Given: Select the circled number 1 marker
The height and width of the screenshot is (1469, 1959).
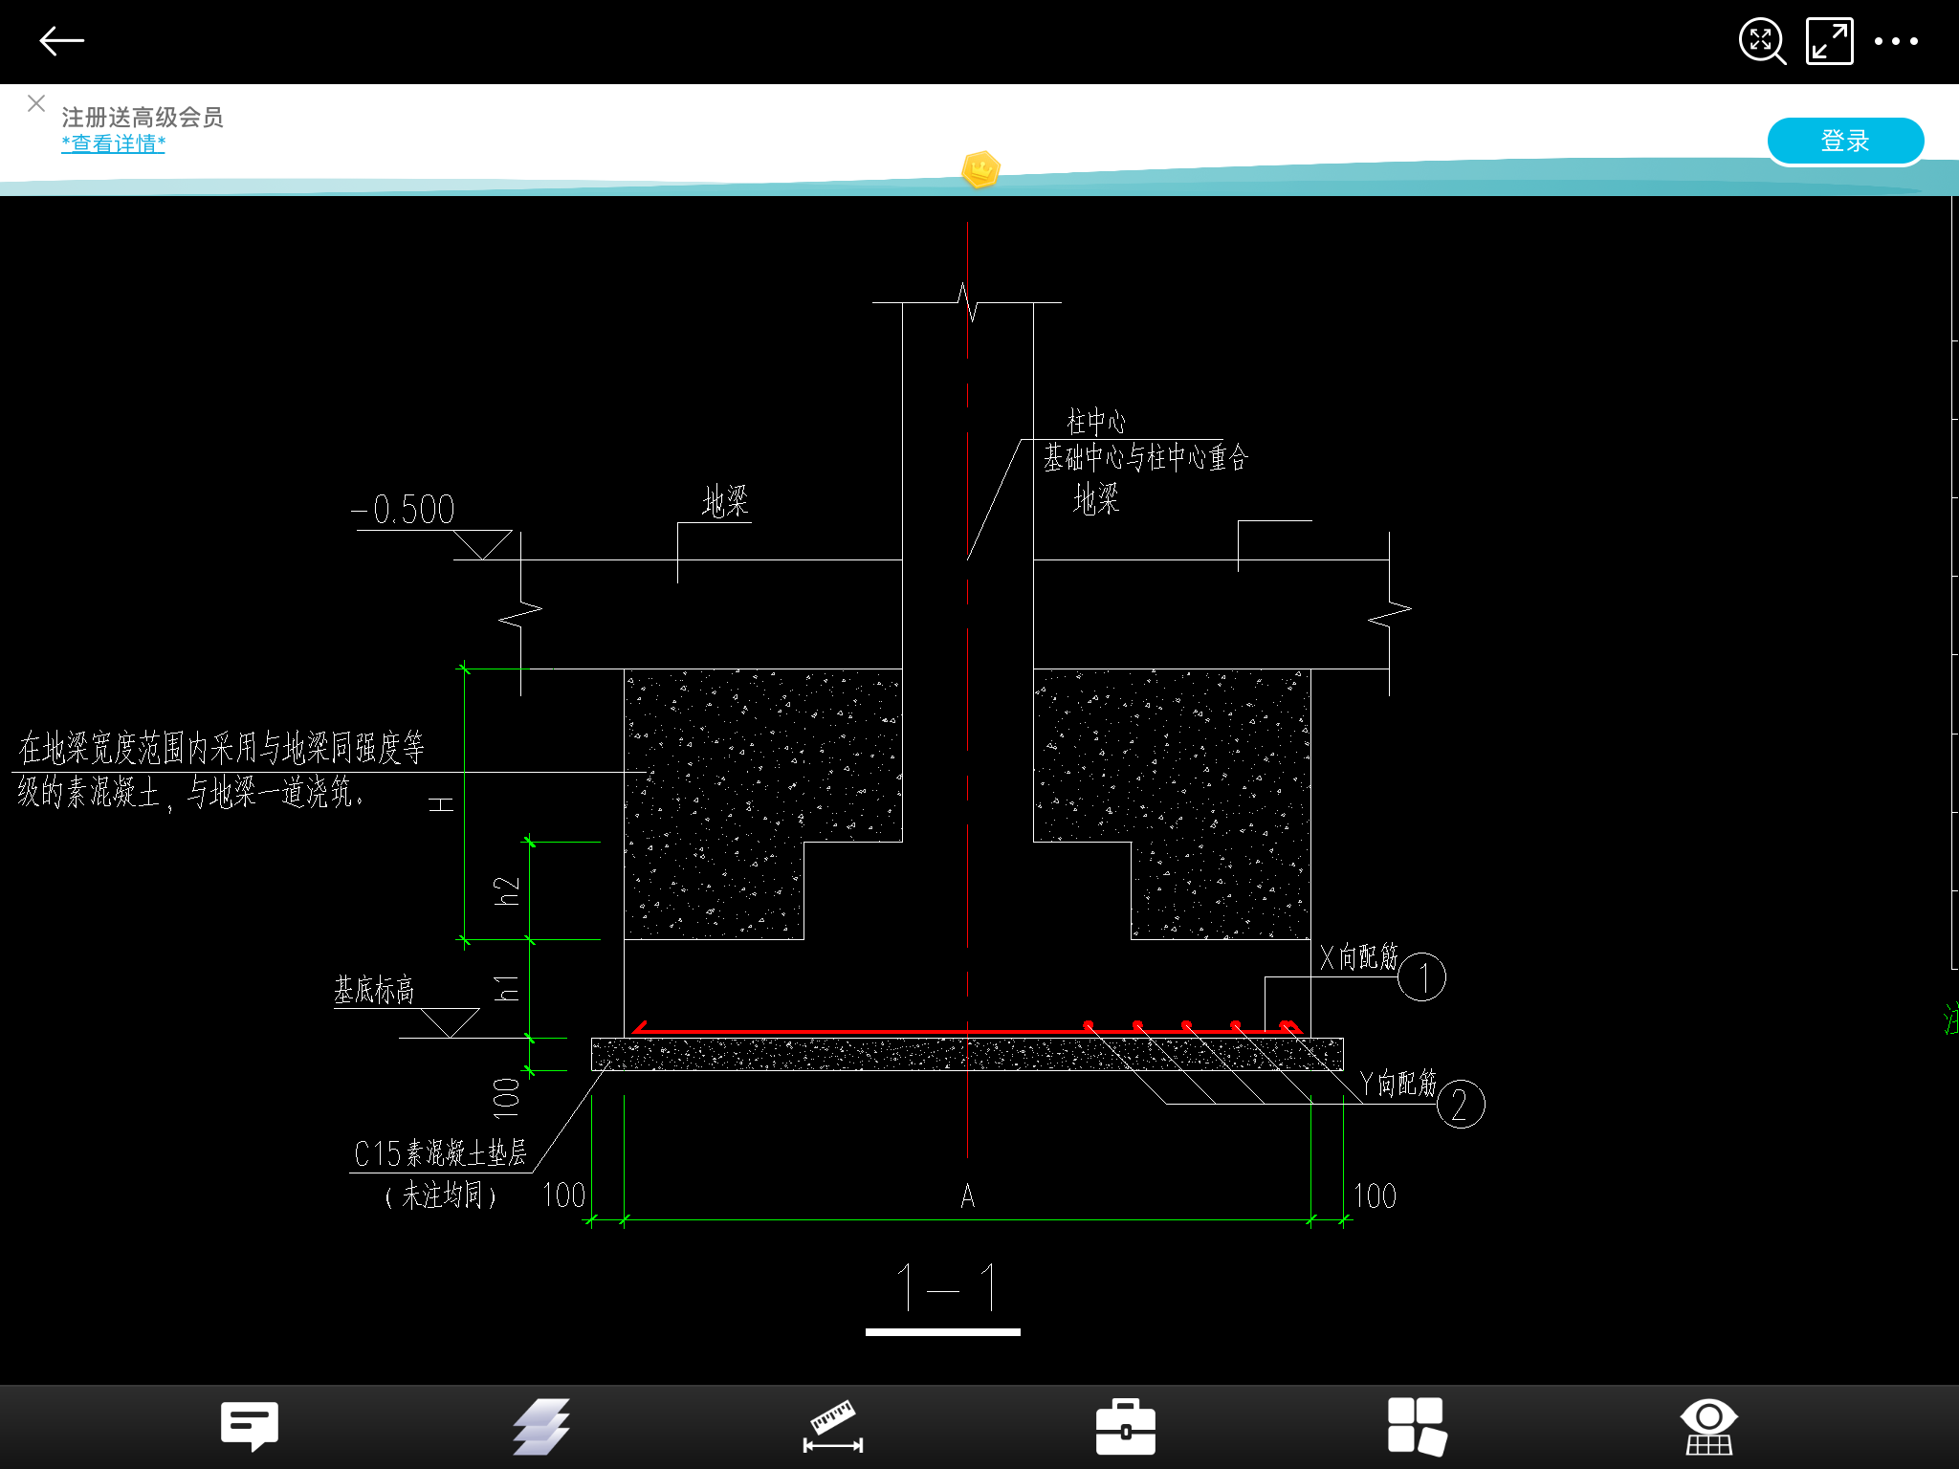Looking at the screenshot, I should [x=1421, y=977].
